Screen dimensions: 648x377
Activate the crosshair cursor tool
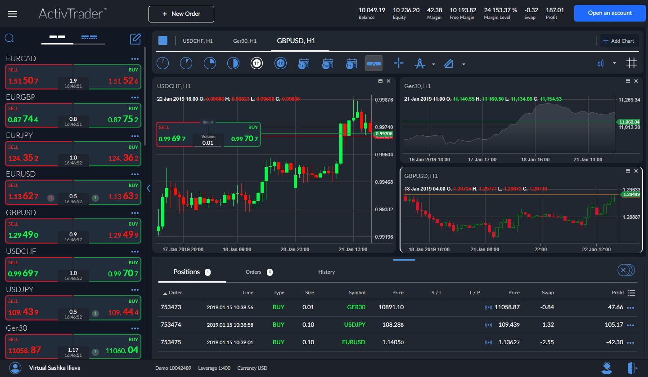399,63
